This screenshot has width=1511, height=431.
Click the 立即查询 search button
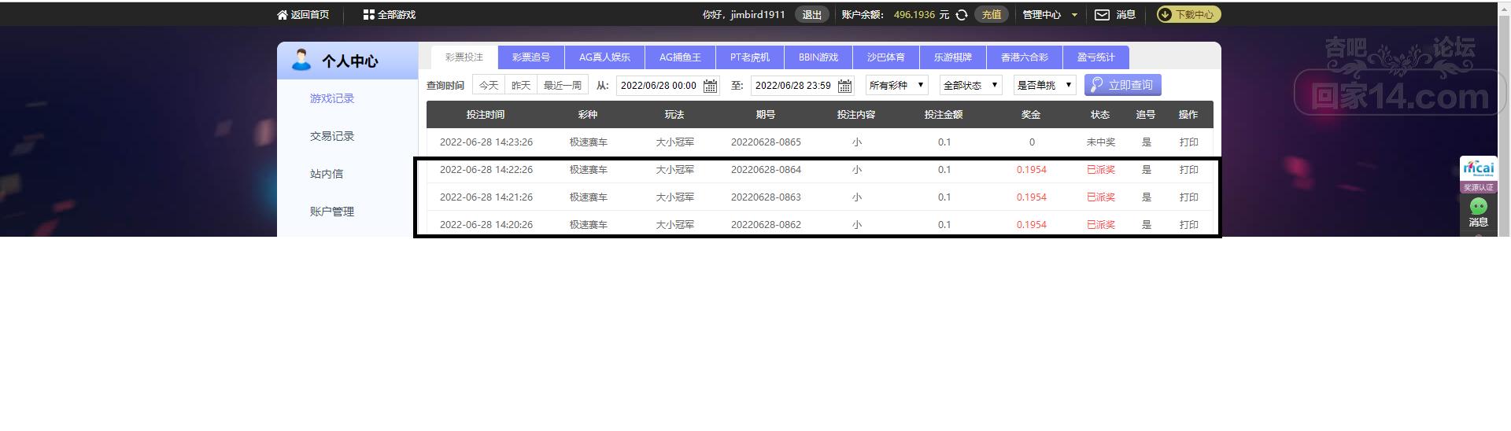click(x=1122, y=85)
